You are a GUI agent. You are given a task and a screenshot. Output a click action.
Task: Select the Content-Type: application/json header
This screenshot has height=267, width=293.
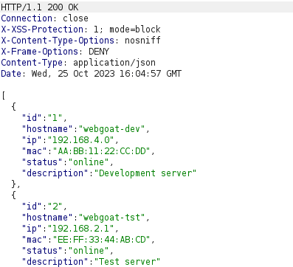click(78, 63)
